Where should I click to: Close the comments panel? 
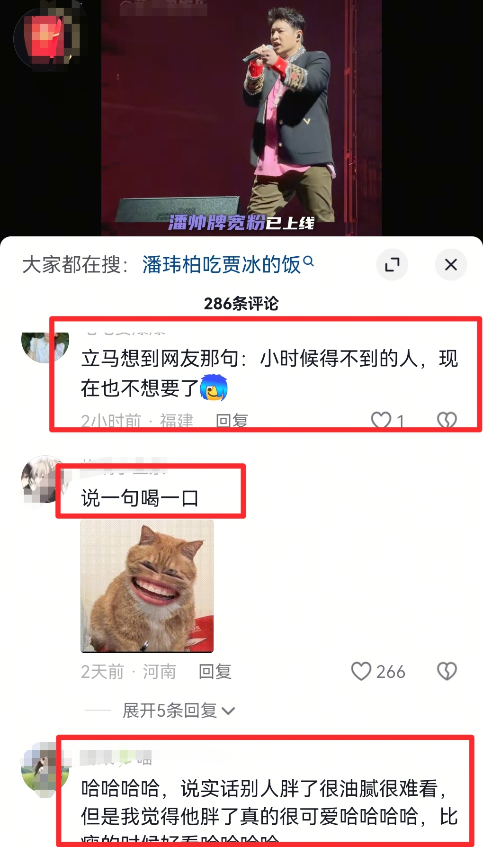pos(451,264)
